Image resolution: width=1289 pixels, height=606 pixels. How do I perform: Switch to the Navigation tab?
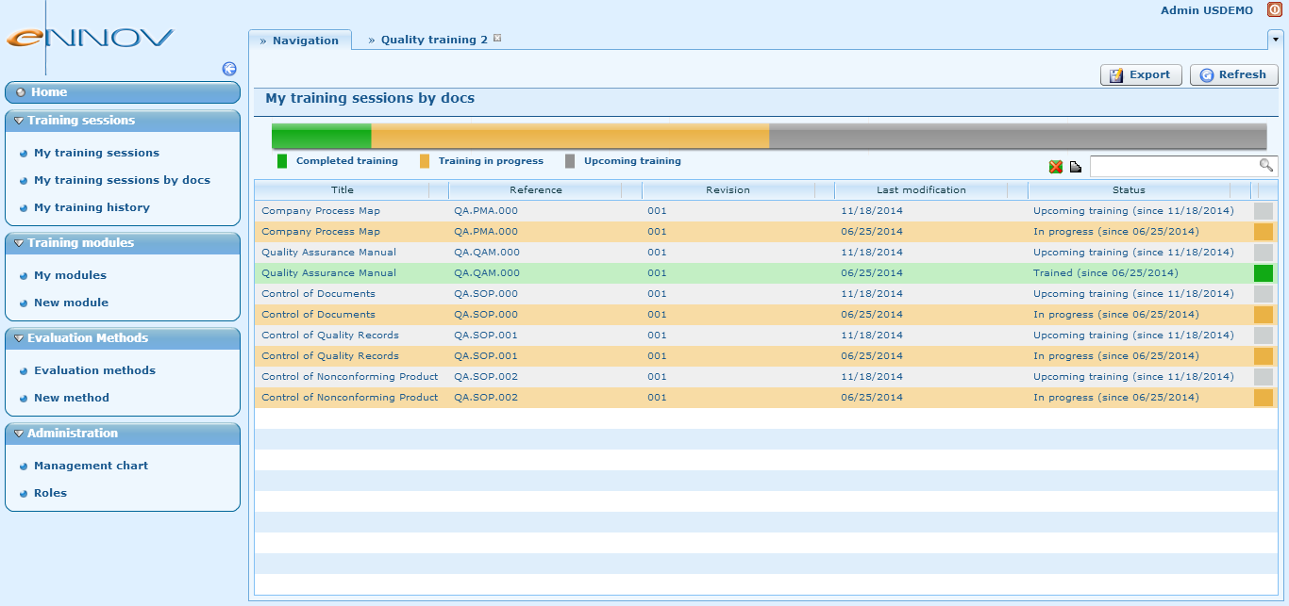300,41
